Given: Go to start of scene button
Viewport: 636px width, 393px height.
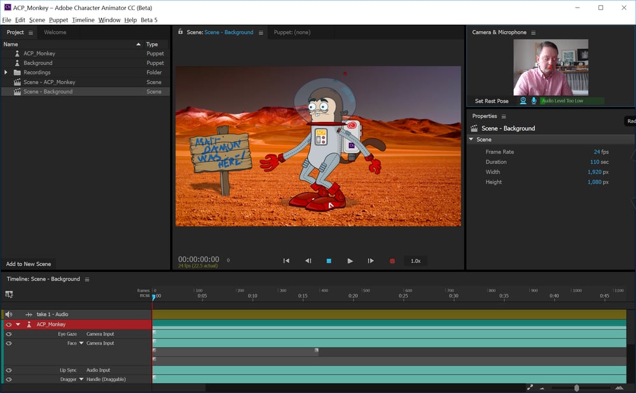Looking at the screenshot, I should [286, 261].
